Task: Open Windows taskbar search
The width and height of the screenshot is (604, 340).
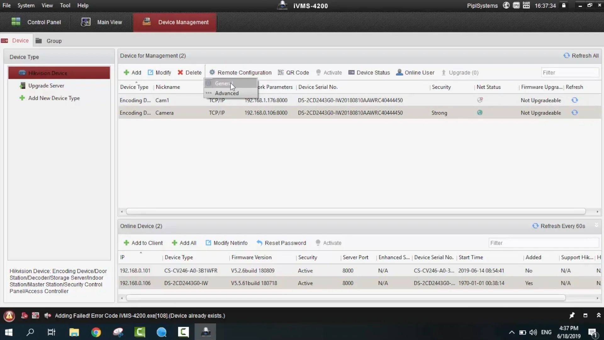Action: point(30,332)
